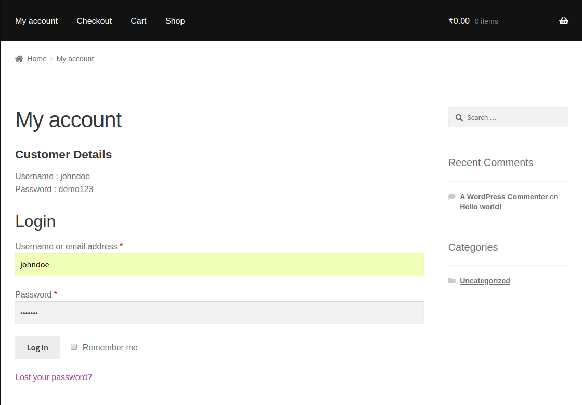Click the folder icon beside Uncategorized
This screenshot has height=405, width=582.
point(451,281)
